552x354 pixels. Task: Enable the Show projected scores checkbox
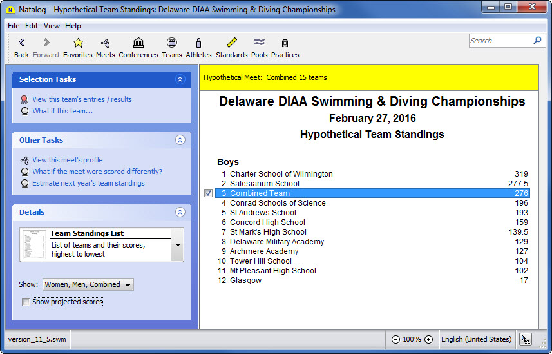click(x=26, y=302)
